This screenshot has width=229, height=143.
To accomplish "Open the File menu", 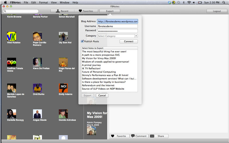I will [26, 2].
